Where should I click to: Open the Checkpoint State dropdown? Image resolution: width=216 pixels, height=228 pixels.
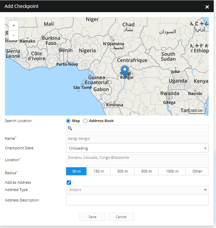(x=137, y=148)
